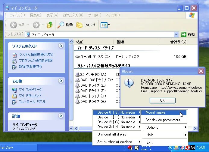This screenshot has height=152, width=209.
Task: Select the DVD ドライブ (F:) icon
Action: 77,91
